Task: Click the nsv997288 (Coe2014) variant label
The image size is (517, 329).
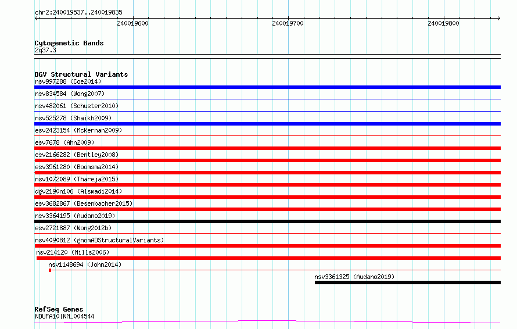Action: pos(68,81)
